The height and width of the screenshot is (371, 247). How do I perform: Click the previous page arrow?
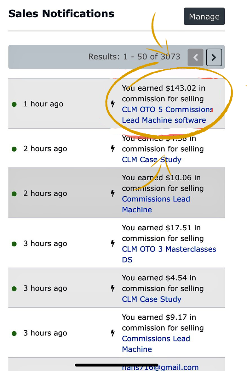(195, 57)
